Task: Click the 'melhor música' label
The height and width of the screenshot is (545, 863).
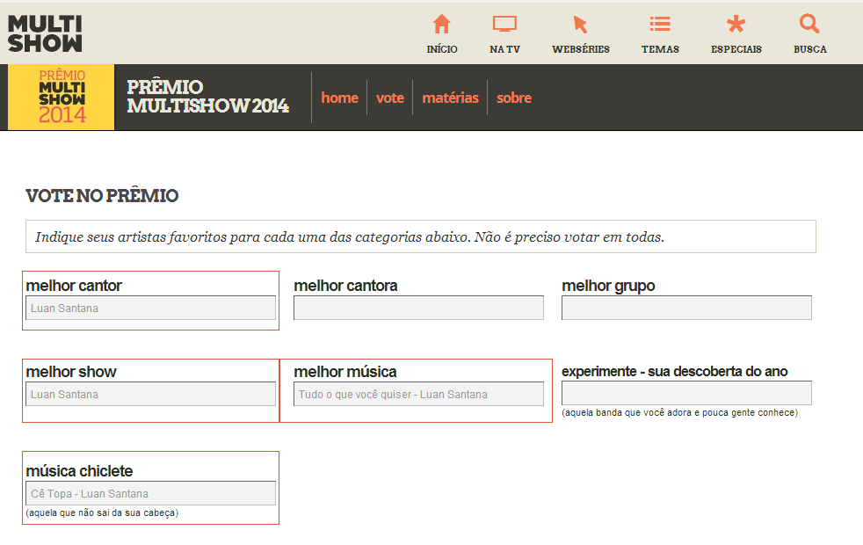Action: point(345,372)
